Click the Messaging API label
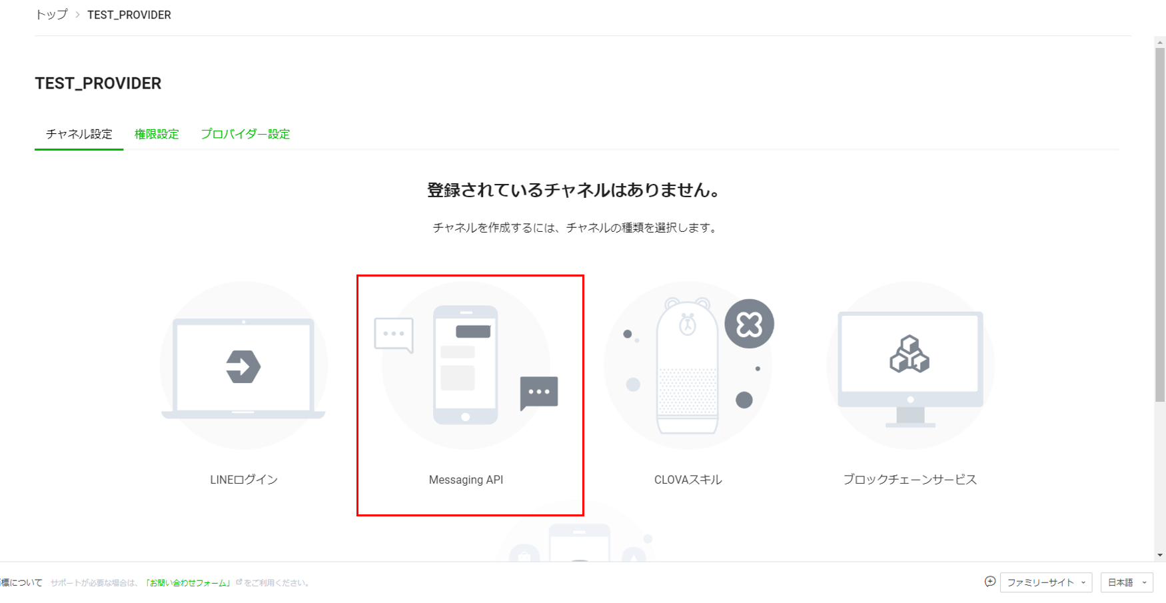Screen dimensions: 1166x603 466,480
